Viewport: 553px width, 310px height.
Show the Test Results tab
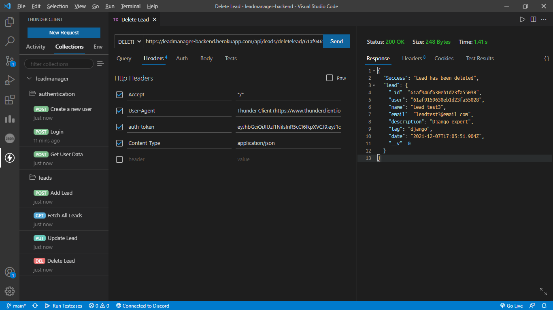click(480, 58)
